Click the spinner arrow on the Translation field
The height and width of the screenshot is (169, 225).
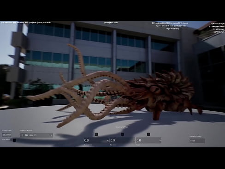(x=108, y=140)
